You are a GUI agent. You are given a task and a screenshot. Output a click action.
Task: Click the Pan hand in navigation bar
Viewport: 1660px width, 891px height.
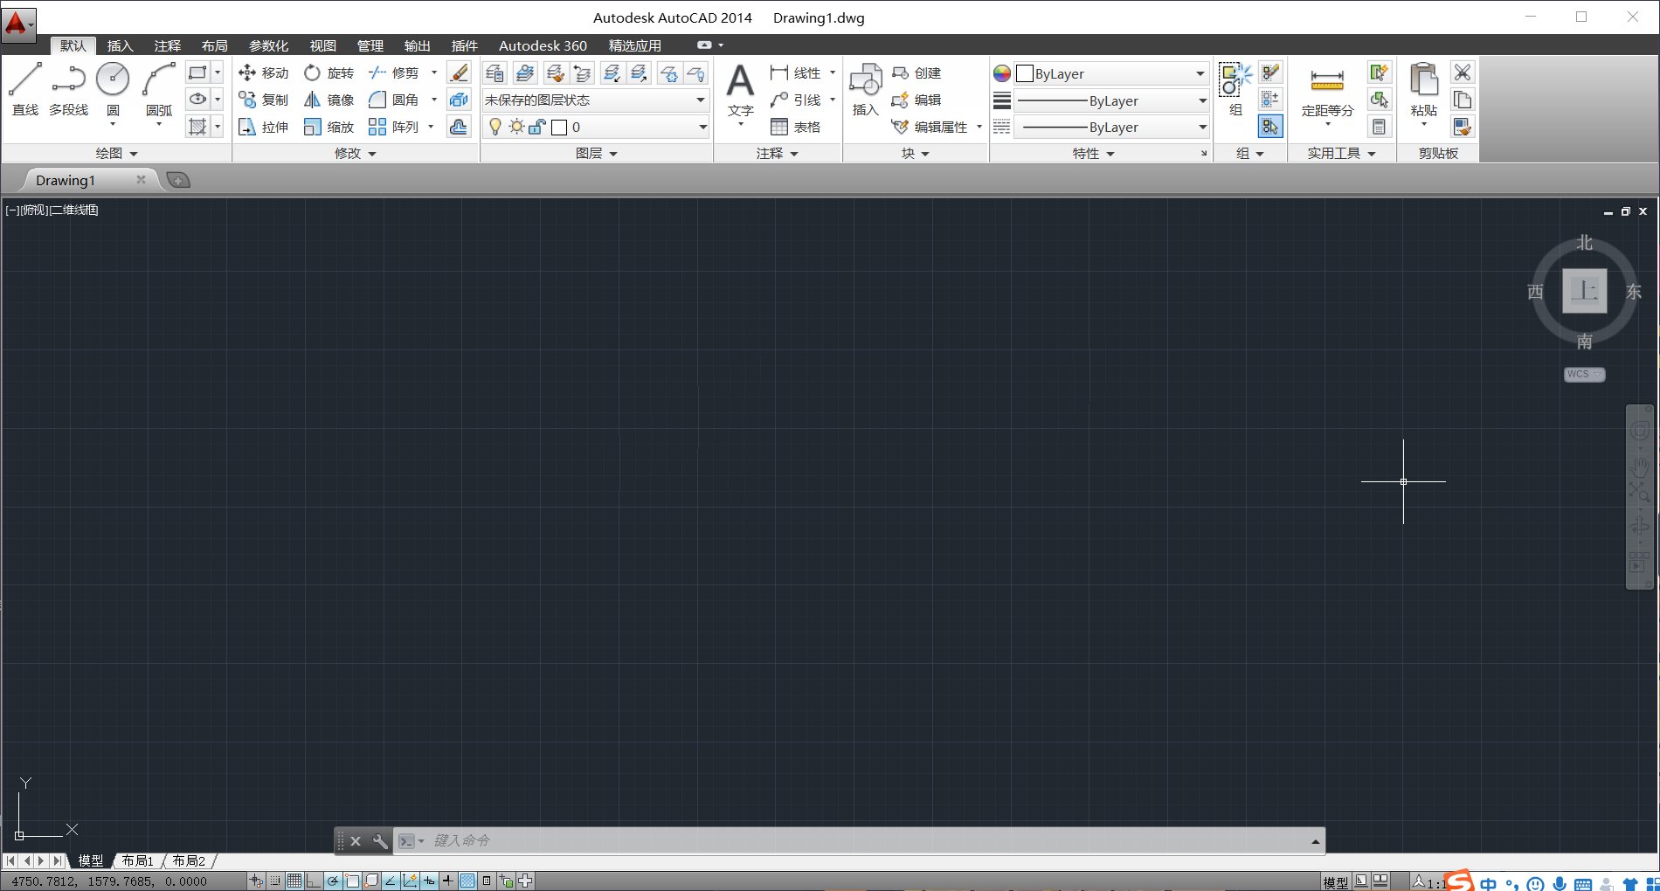tap(1640, 466)
